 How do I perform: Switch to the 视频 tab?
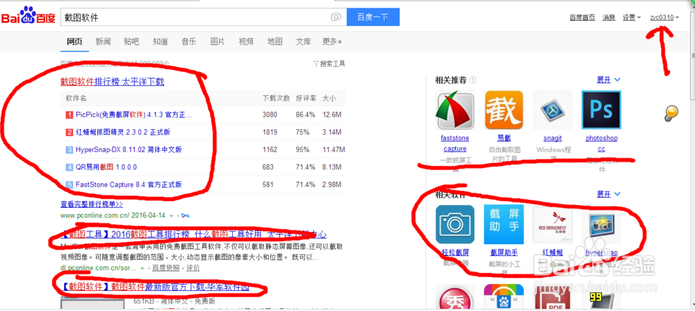point(246,42)
